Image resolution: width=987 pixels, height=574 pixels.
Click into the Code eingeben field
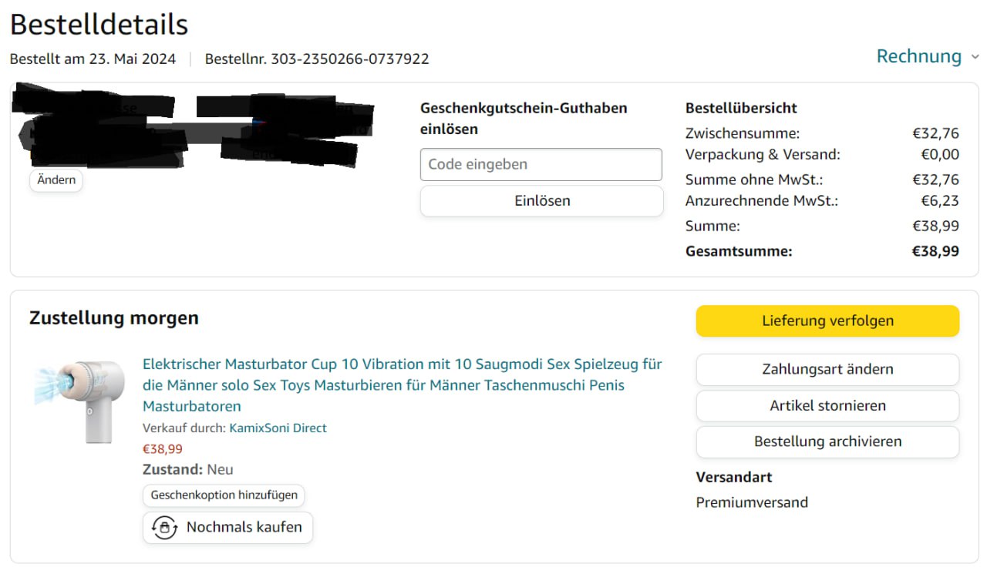[541, 164]
